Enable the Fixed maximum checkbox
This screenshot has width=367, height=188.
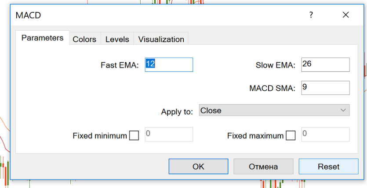pyautogui.click(x=291, y=136)
